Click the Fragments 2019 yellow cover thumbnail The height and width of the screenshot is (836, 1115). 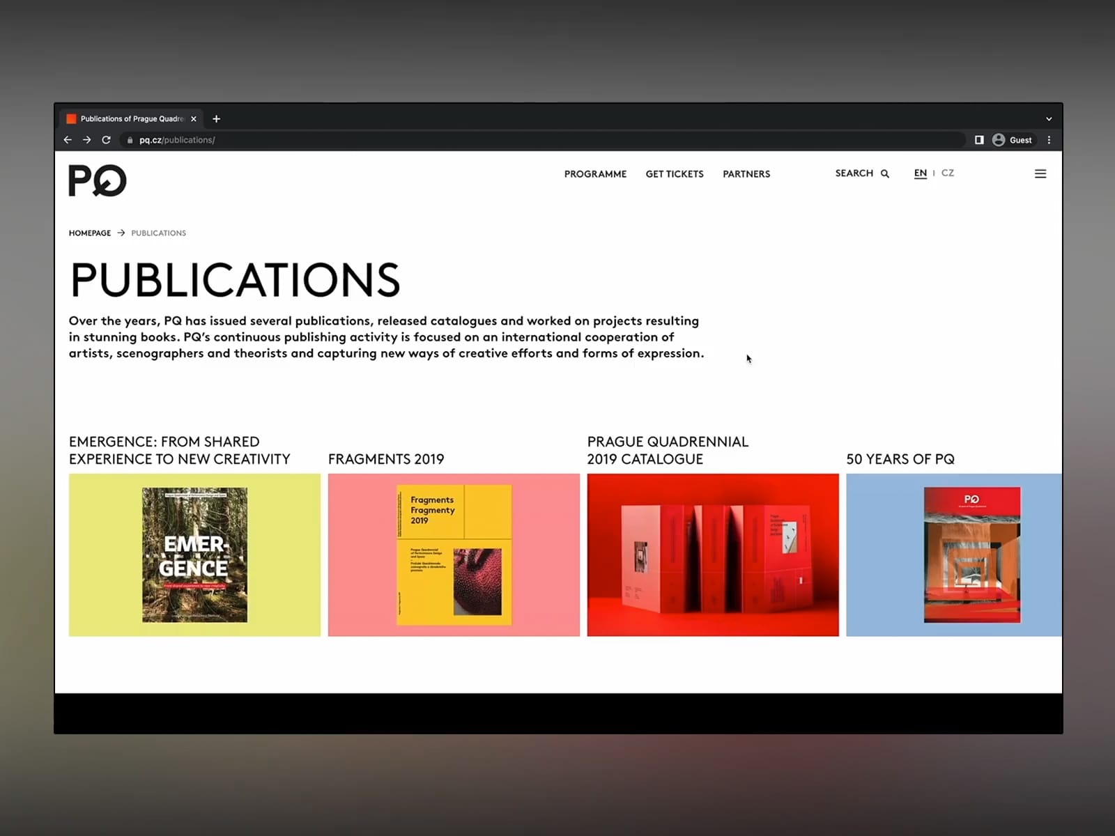pos(454,555)
